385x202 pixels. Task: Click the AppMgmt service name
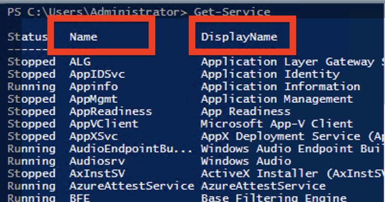93,99
